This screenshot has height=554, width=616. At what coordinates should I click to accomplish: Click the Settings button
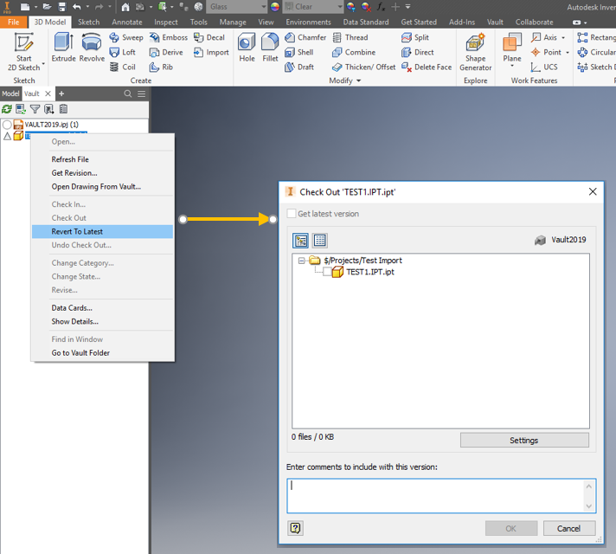[x=524, y=440]
